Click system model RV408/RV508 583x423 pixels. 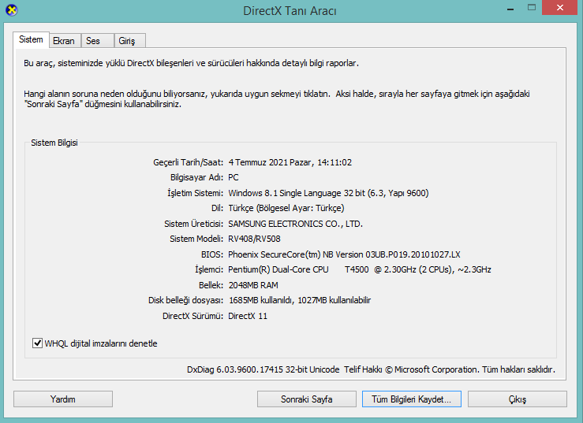[254, 239]
